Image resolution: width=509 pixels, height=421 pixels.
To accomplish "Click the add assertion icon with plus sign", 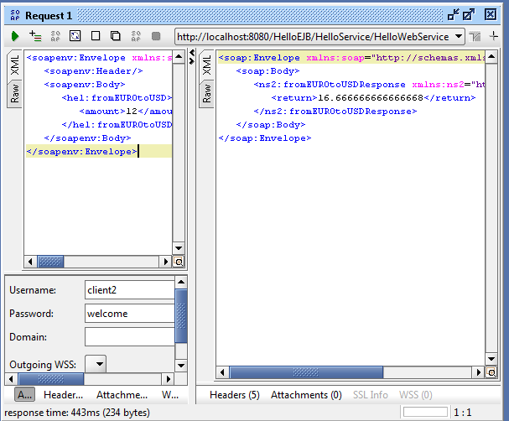I will [x=34, y=36].
